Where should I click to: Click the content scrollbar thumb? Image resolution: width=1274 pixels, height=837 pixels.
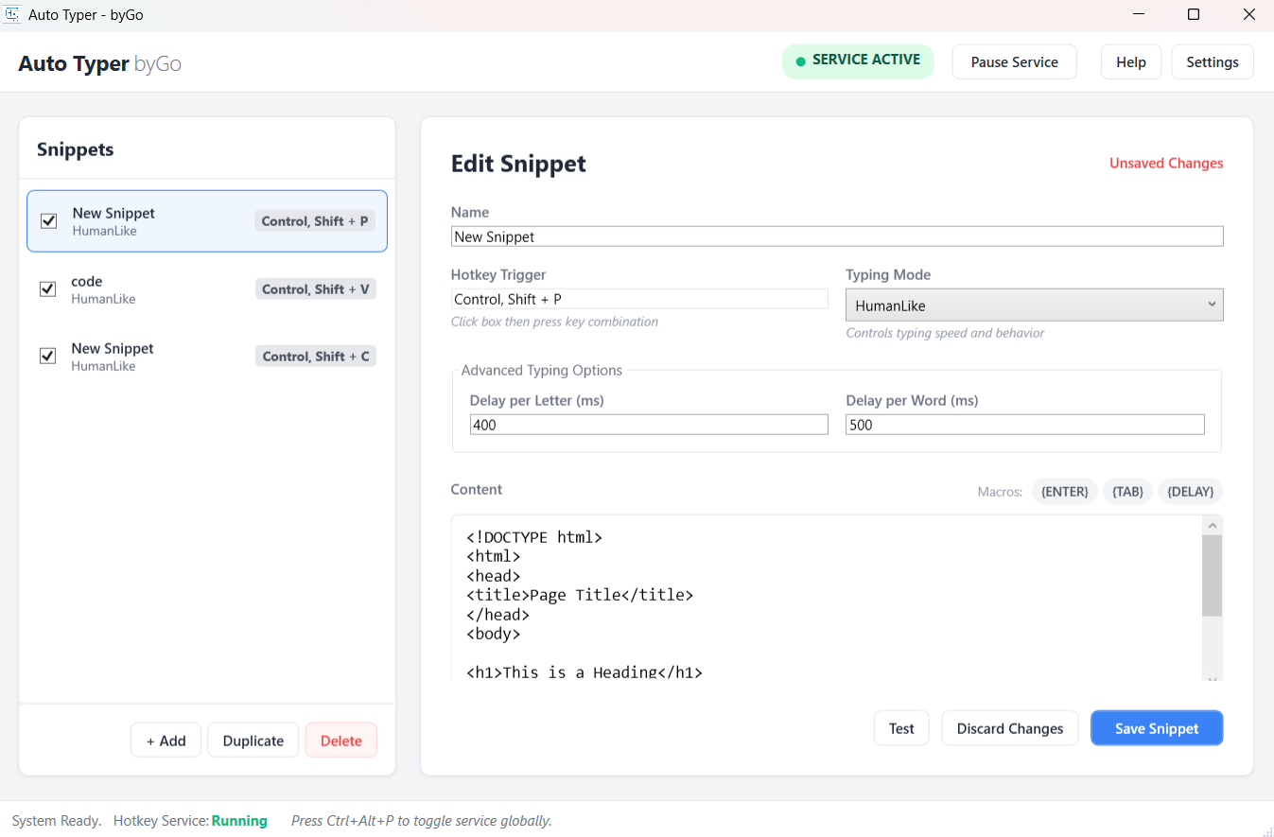(1213, 575)
